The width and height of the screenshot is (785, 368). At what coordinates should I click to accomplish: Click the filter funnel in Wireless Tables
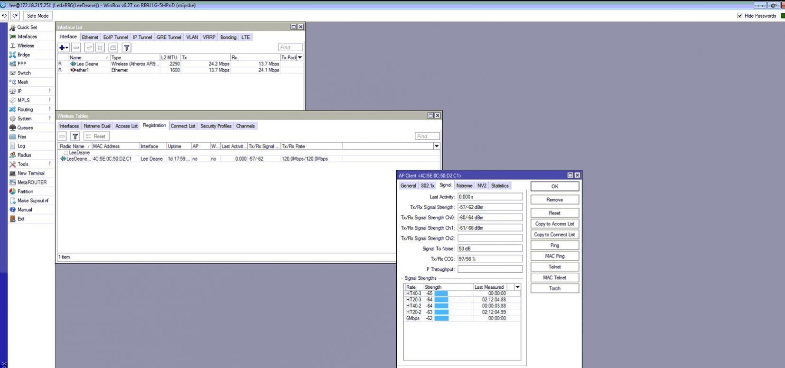pos(75,136)
